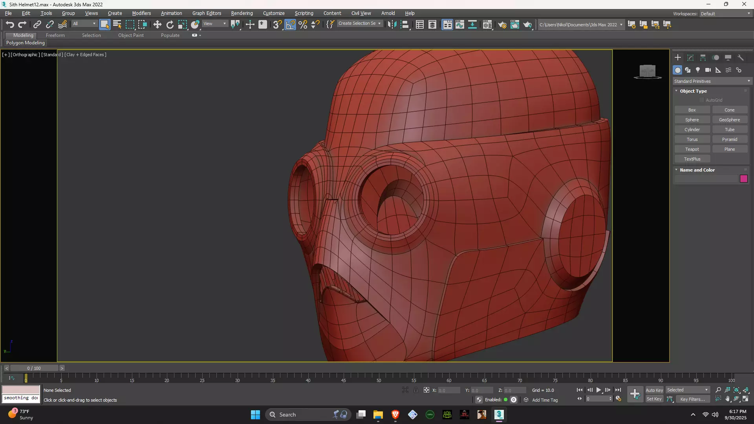Screen dimensions: 754x424
Task: Open the Scripting menu
Action: click(304, 13)
